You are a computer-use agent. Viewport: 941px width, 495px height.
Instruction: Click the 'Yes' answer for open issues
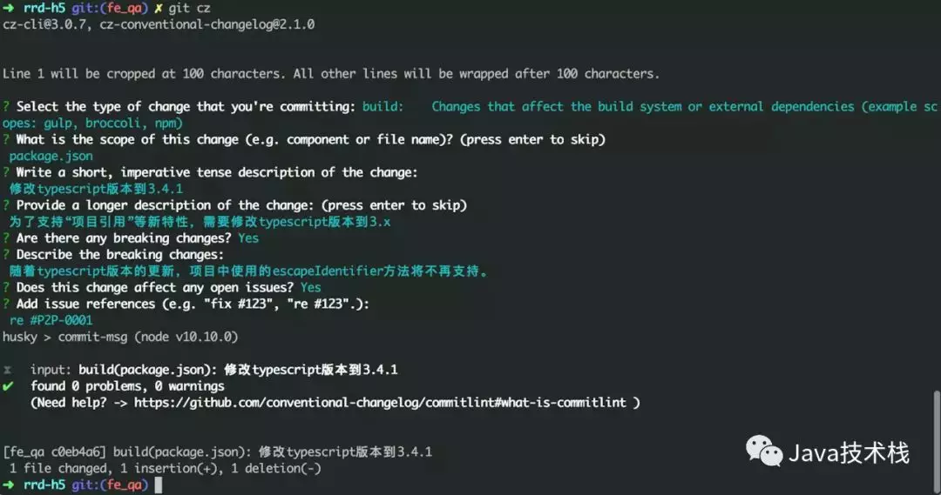click(310, 288)
